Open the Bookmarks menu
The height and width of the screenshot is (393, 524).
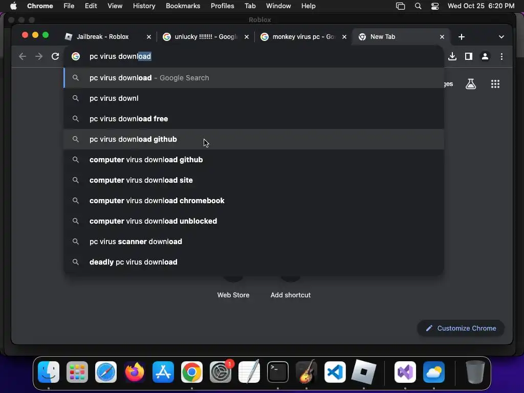pyautogui.click(x=183, y=6)
